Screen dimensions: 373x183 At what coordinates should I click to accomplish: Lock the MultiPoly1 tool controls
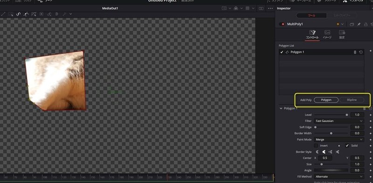tap(366, 24)
